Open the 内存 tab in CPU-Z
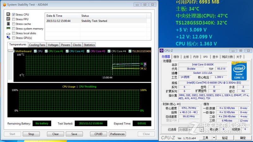 (196, 57)
